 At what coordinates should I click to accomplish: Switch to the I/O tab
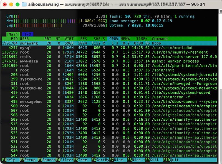pyautogui.click(x=27, y=34)
